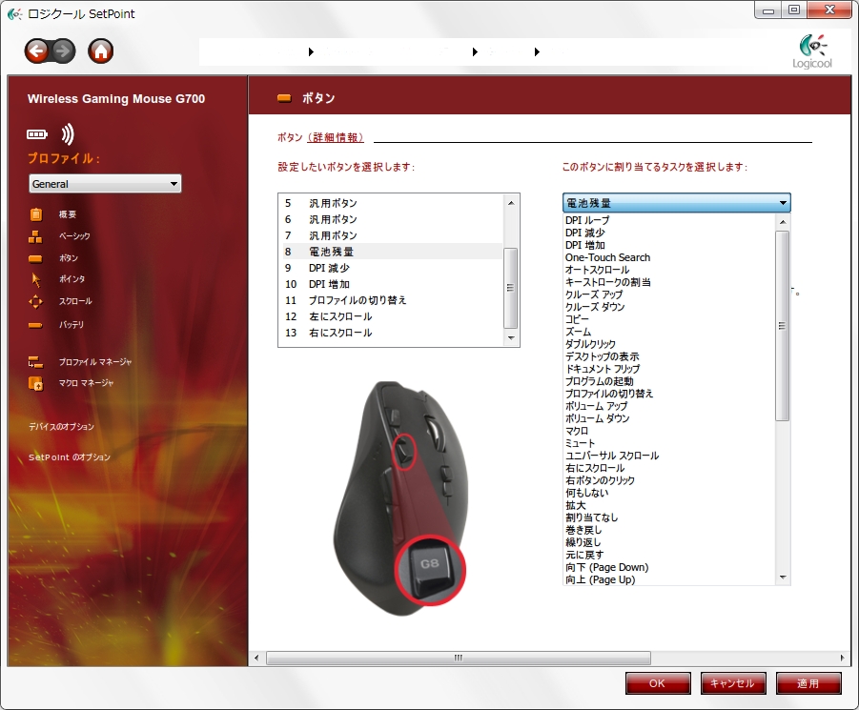Switch to ポインタ sidebar entry
The image size is (859, 710).
coord(72,279)
